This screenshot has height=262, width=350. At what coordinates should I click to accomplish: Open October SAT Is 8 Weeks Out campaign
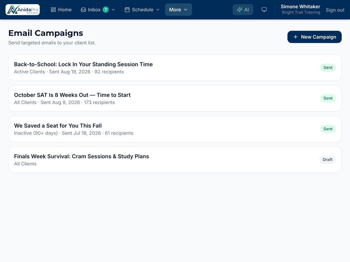tap(175, 98)
